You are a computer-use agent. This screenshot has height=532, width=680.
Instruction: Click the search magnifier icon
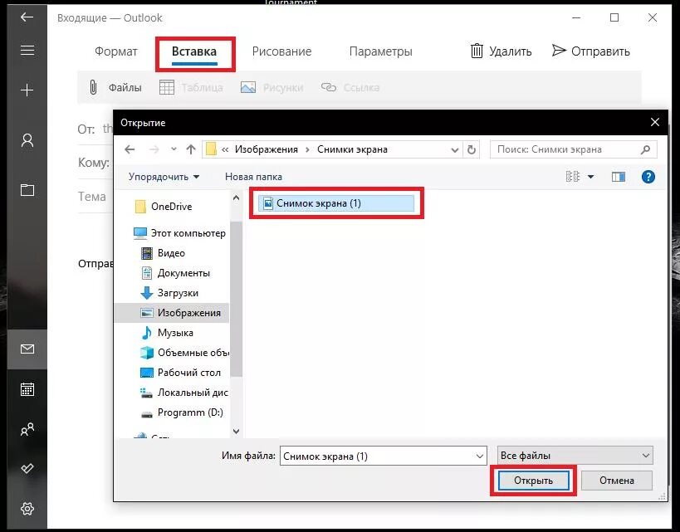[x=645, y=149]
